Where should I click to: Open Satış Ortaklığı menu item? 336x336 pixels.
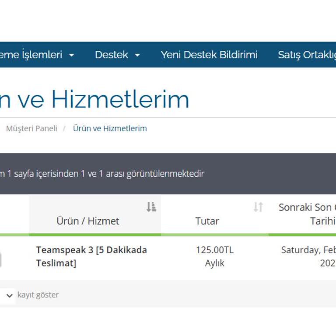point(307,55)
